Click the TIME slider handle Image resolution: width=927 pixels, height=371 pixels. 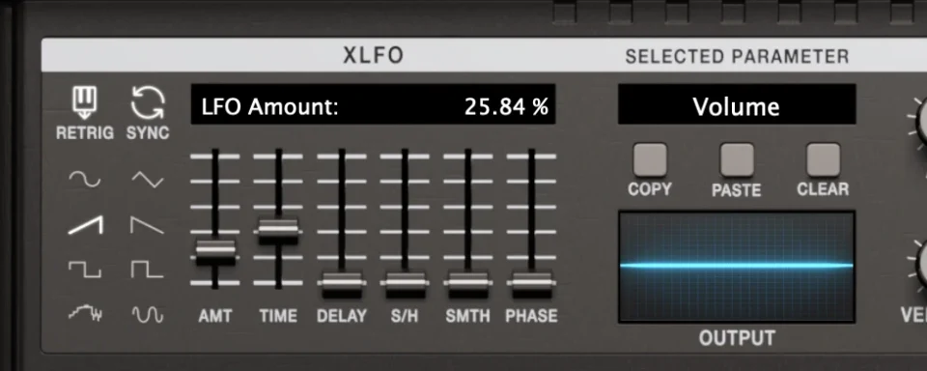[278, 231]
